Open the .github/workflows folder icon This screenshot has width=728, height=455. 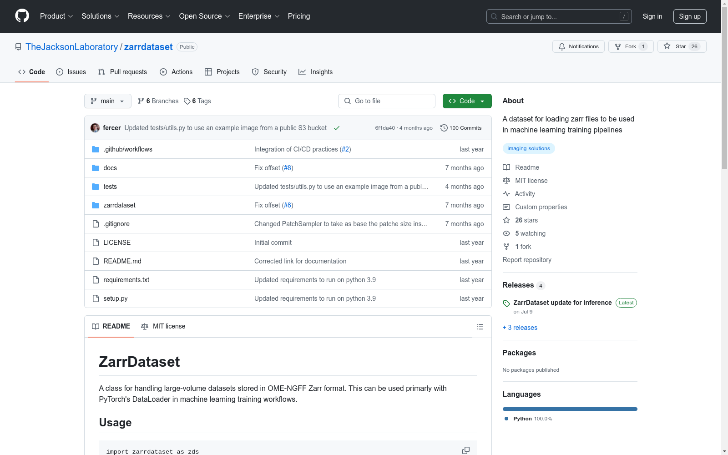pyautogui.click(x=96, y=149)
